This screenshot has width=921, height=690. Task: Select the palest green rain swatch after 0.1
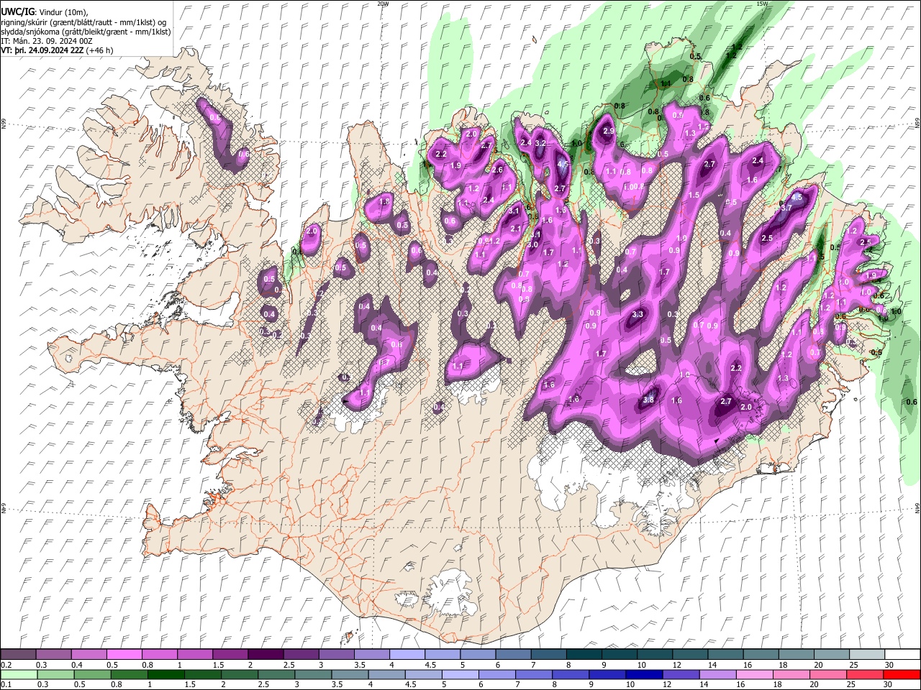click(19, 674)
